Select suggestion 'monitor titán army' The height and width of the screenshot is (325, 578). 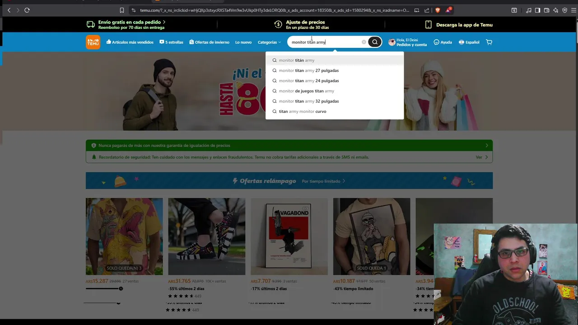pos(335,60)
